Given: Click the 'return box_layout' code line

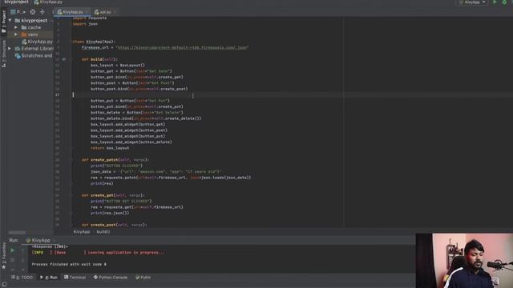Looking at the screenshot, I should pos(110,148).
